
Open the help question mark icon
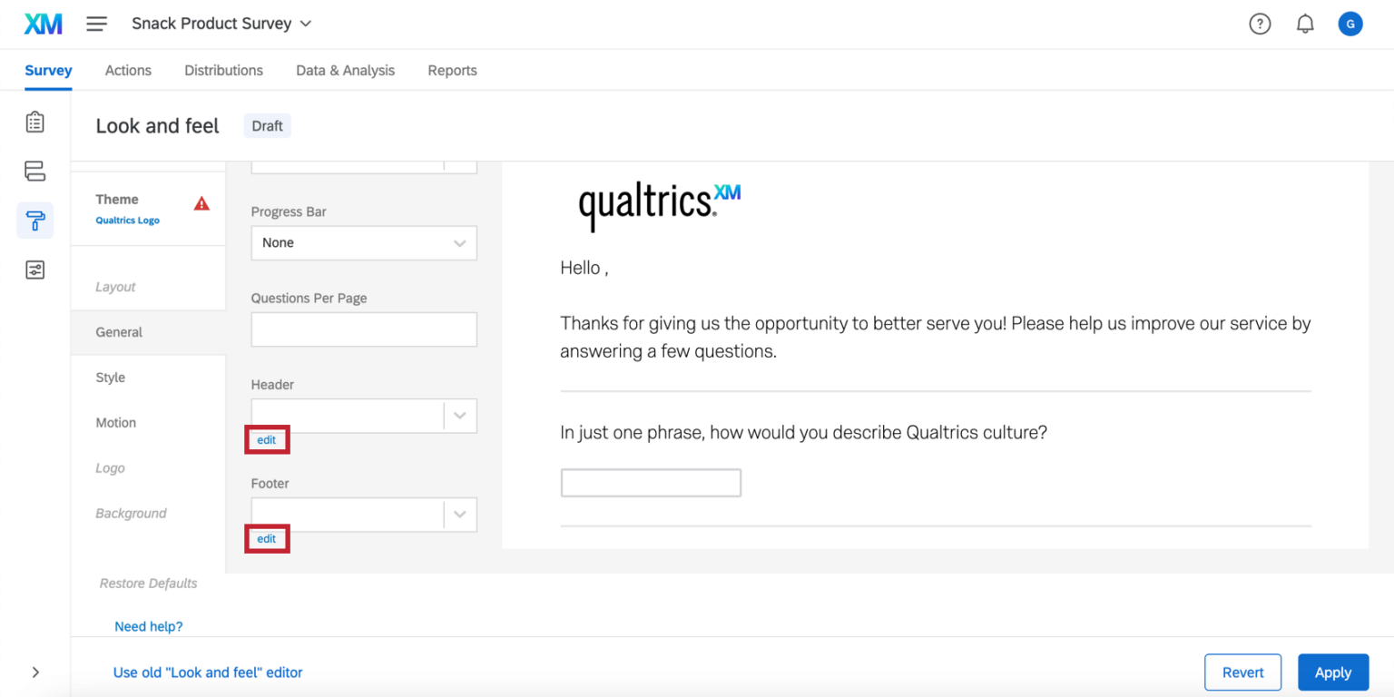[1260, 24]
